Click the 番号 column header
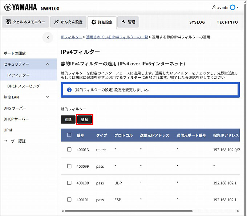 click(80, 135)
